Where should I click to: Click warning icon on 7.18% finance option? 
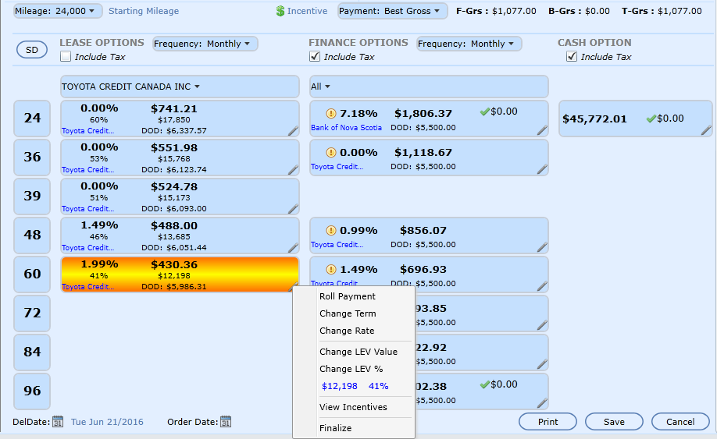point(330,114)
